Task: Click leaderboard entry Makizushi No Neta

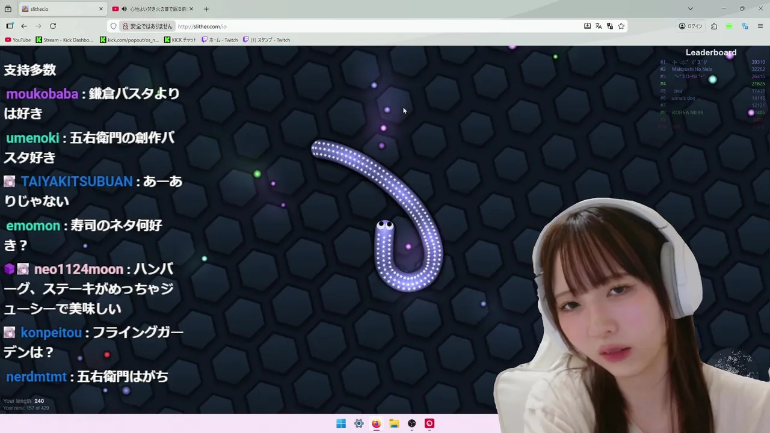Action: click(x=692, y=69)
